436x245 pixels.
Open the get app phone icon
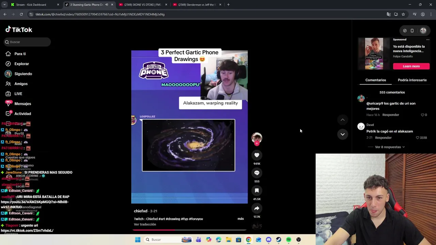[x=412, y=31]
